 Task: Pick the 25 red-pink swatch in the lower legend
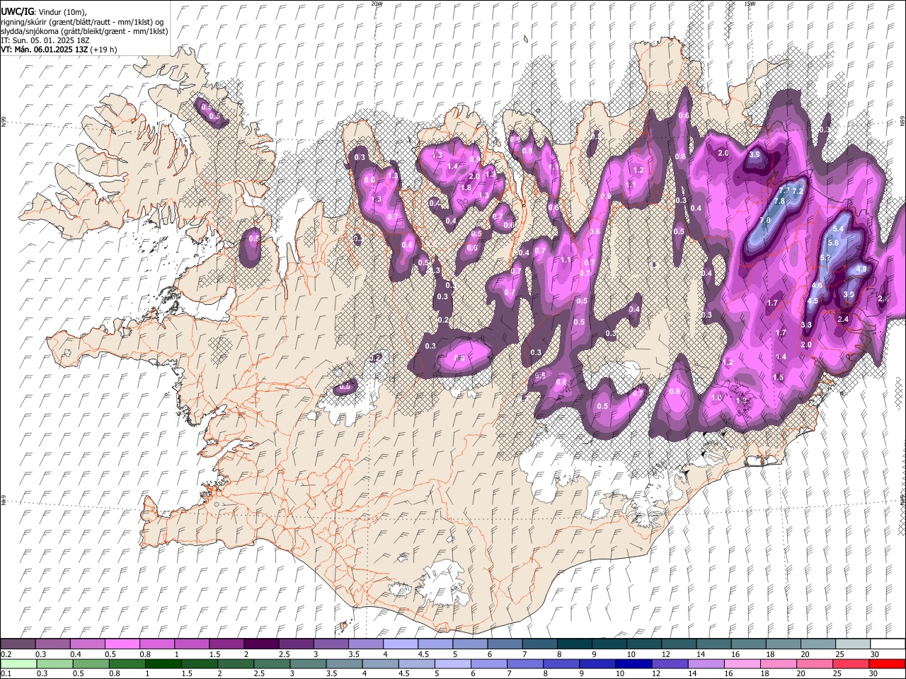pos(851,663)
